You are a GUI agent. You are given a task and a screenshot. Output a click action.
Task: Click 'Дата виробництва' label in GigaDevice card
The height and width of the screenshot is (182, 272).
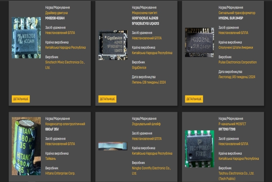click(x=144, y=77)
